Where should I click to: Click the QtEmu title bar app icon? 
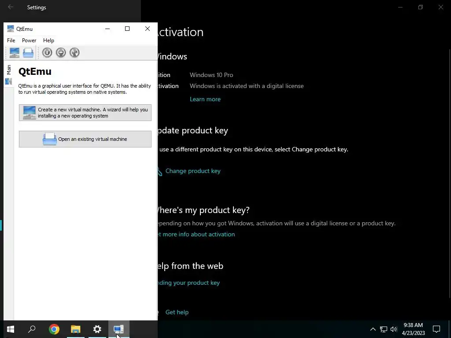11,29
